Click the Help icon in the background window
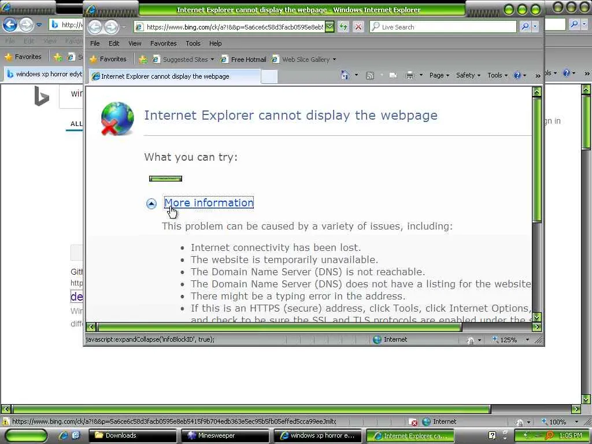 567,73
